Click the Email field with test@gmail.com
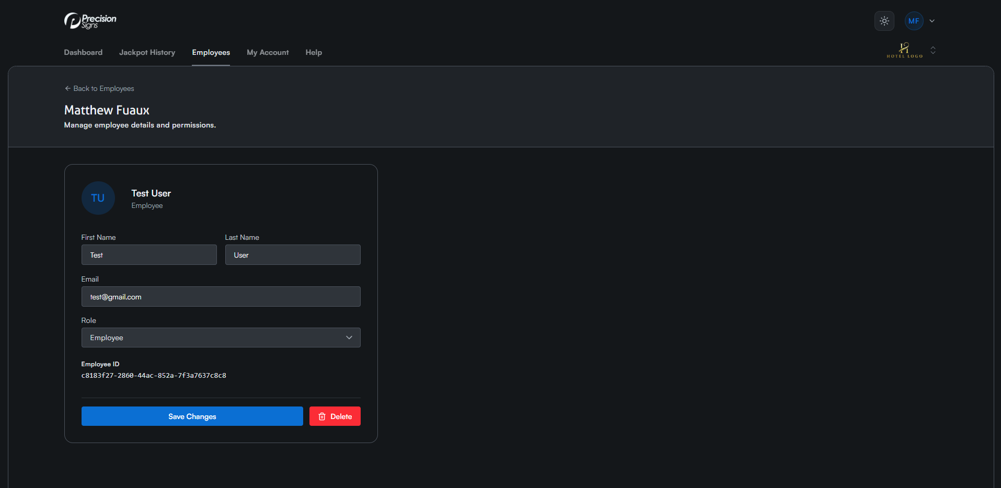 pyautogui.click(x=221, y=297)
